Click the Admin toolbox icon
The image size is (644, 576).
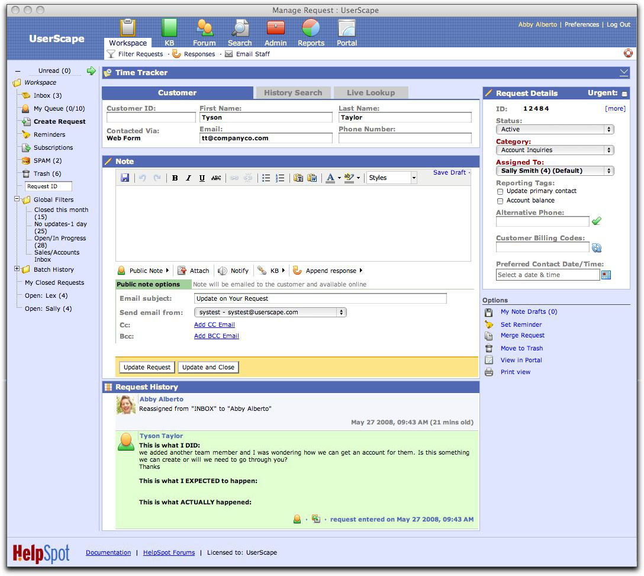click(x=275, y=28)
